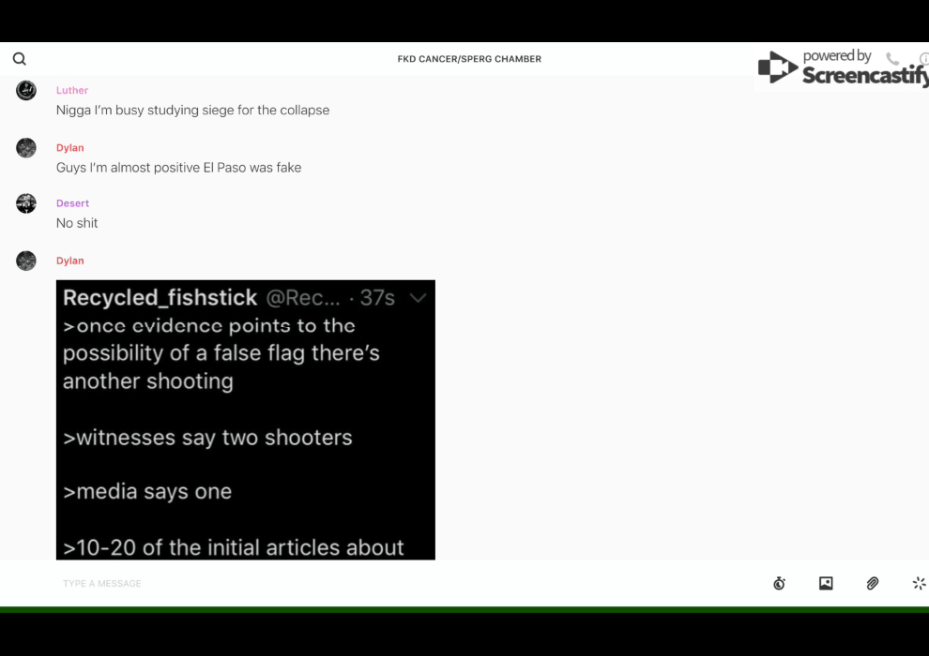Click Desert's profile avatar
The width and height of the screenshot is (929, 656).
[x=26, y=203]
